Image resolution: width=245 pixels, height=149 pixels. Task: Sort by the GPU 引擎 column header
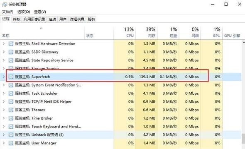[232, 33]
